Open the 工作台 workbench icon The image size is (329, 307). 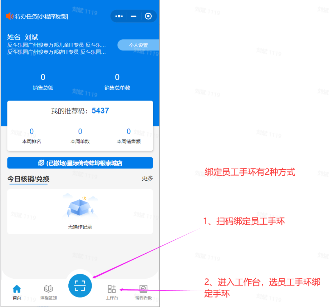(112, 289)
